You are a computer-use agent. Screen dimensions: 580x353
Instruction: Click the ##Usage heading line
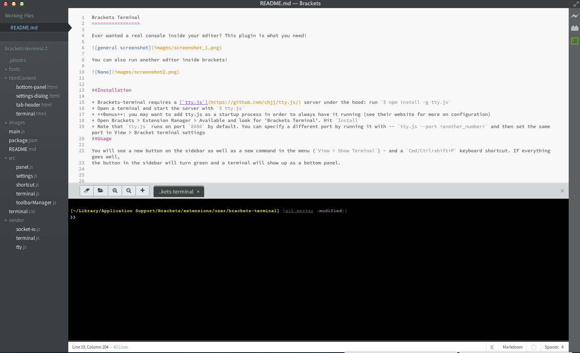click(x=101, y=139)
